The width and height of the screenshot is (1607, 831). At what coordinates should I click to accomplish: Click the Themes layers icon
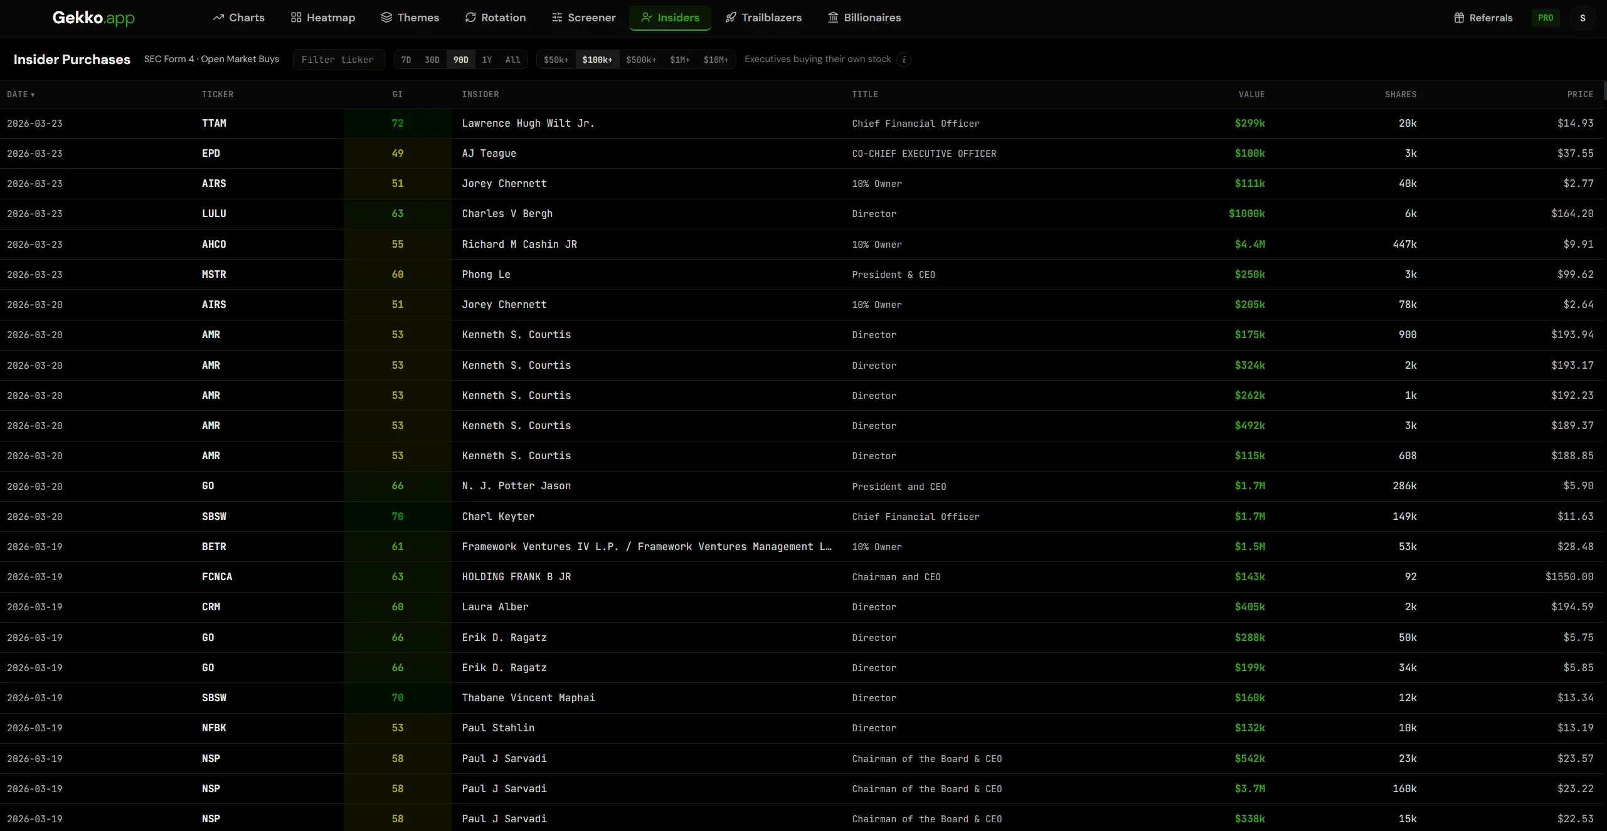(x=386, y=18)
